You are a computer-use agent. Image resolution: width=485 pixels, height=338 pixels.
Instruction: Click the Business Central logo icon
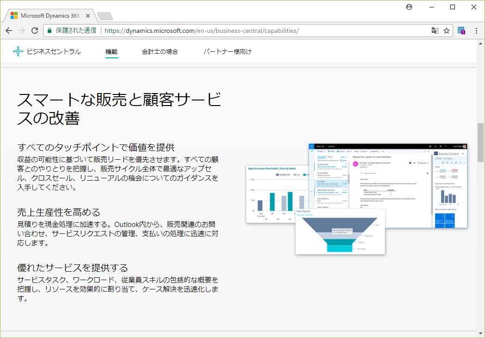[x=18, y=51]
